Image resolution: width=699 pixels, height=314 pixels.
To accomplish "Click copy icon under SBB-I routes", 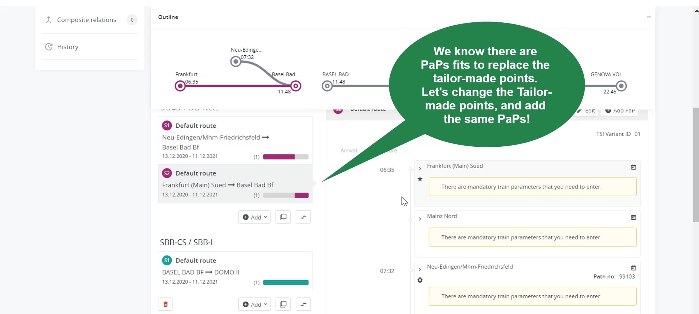I will point(283,304).
